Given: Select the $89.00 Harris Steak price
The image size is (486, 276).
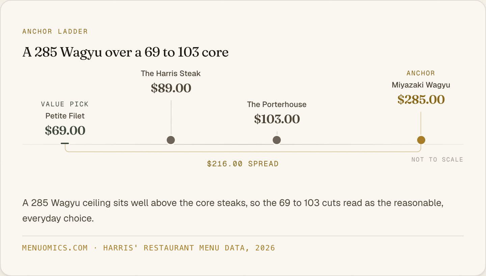Looking at the screenshot, I should (171, 88).
